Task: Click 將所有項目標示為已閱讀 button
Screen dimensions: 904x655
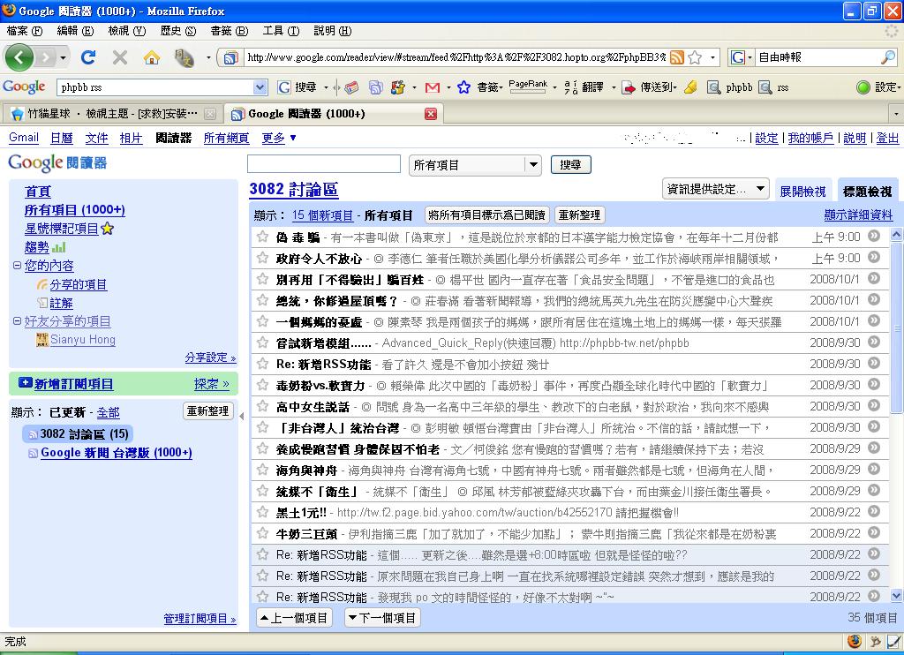Action: (x=487, y=215)
